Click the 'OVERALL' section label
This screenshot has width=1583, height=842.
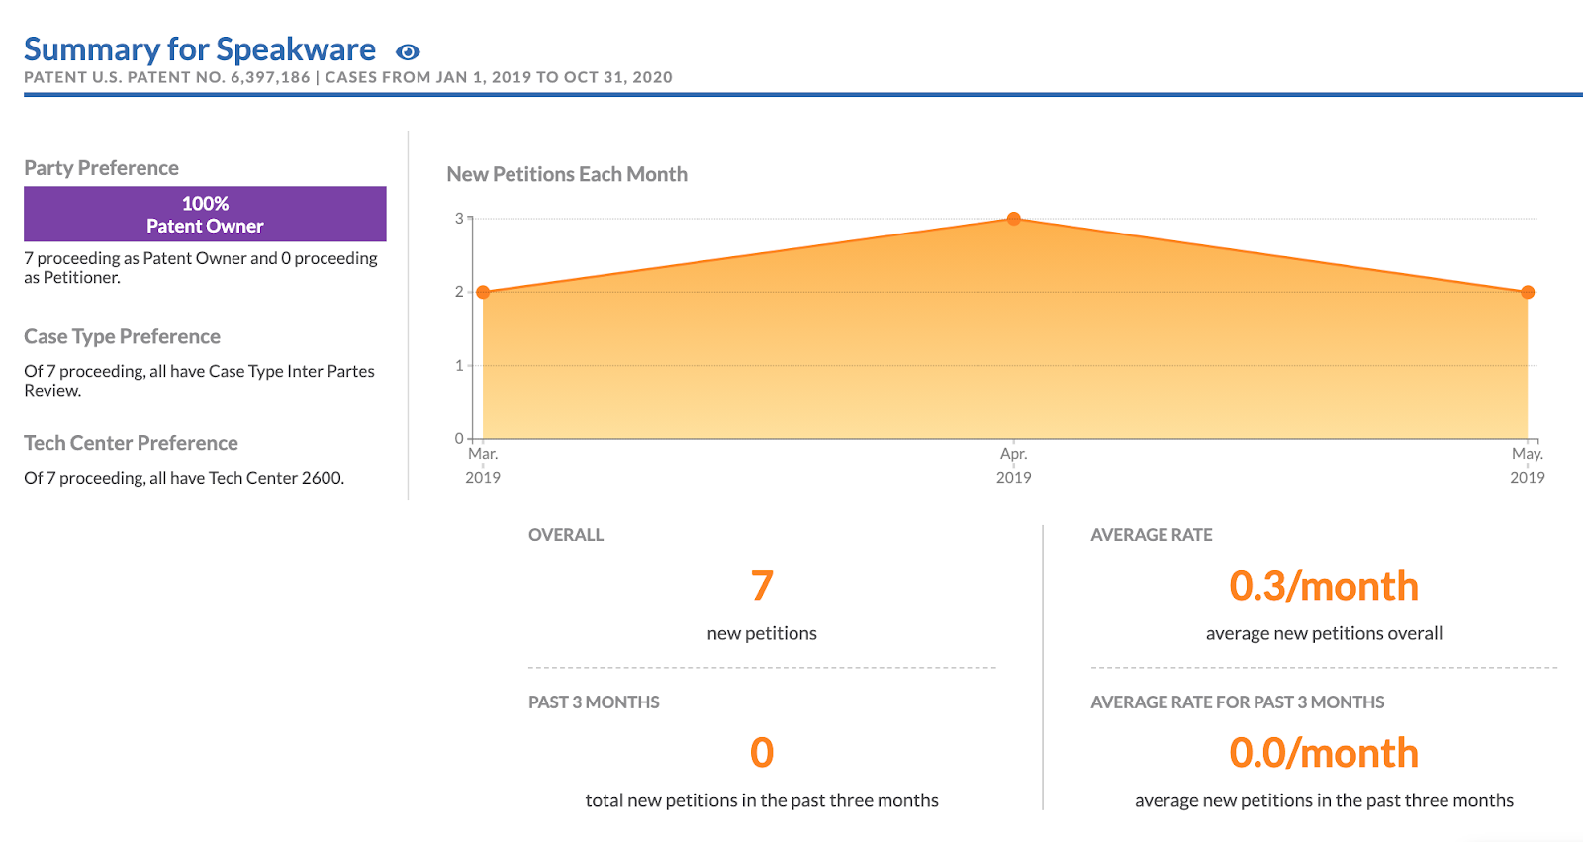[566, 535]
